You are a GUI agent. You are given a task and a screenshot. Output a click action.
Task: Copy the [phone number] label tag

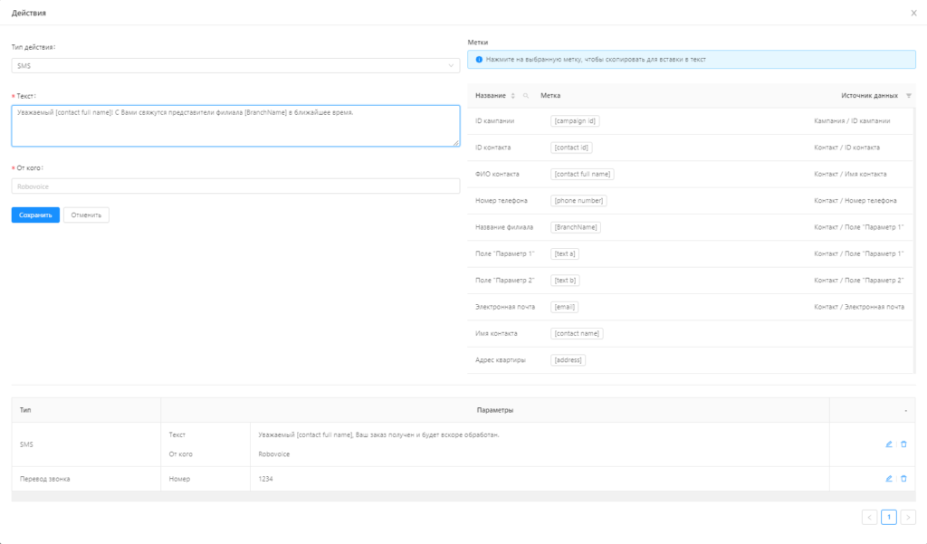pyautogui.click(x=578, y=201)
